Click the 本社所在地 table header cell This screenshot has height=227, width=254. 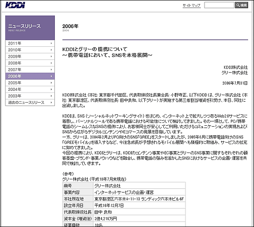pos(78,199)
